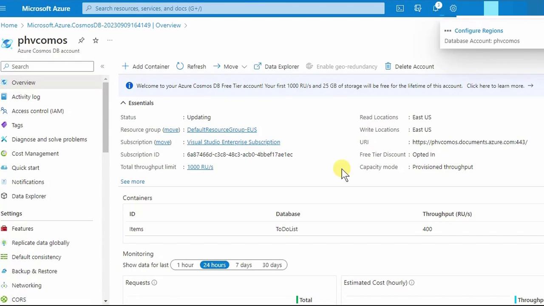Click Delete Account in toolbar
The width and height of the screenshot is (544, 306).
(409, 66)
